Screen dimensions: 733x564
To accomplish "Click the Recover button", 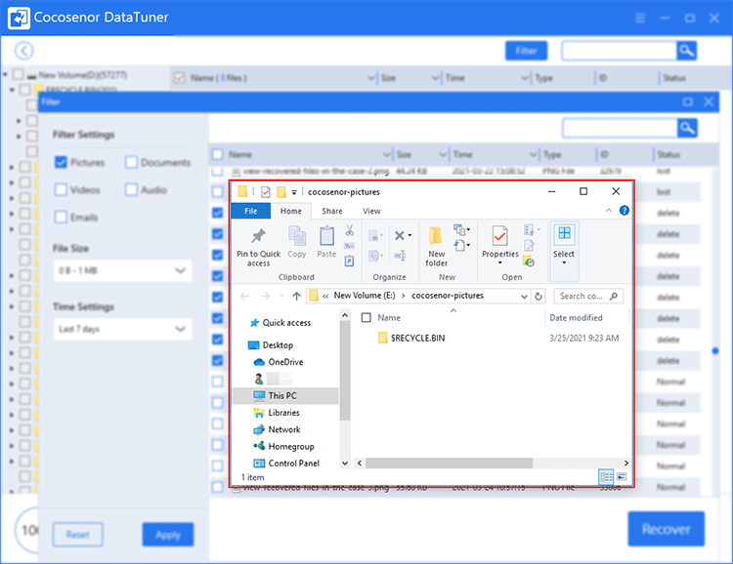I will point(666,529).
